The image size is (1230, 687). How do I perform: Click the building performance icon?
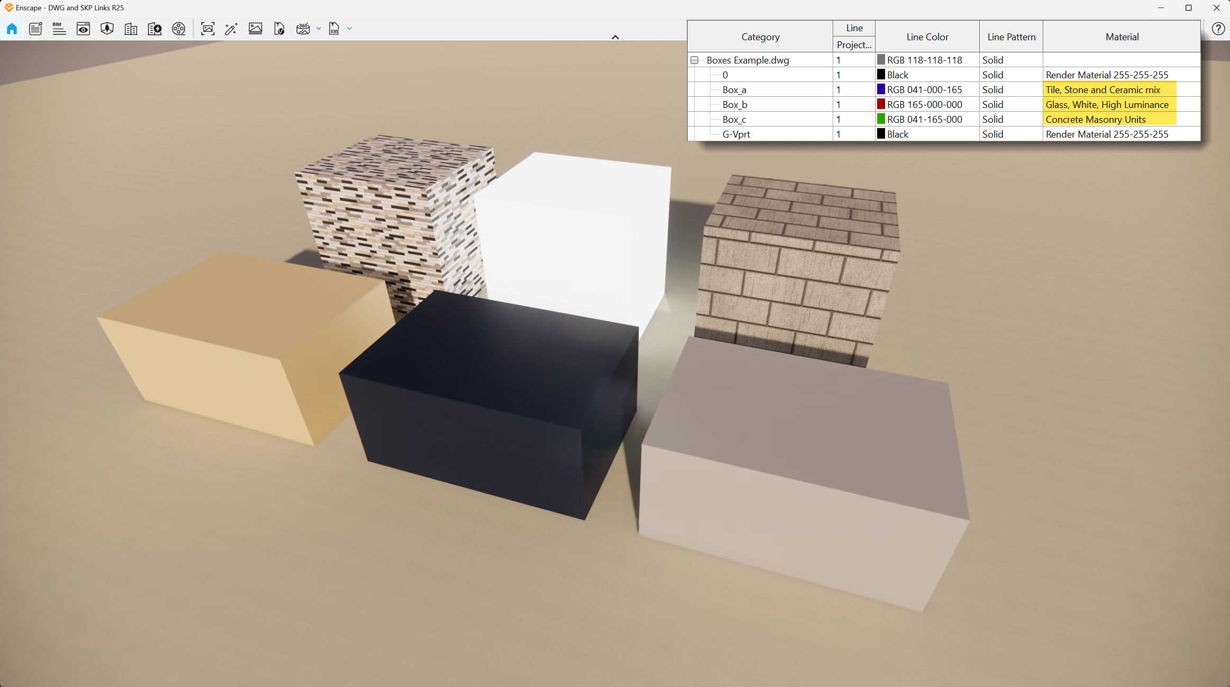click(x=154, y=29)
